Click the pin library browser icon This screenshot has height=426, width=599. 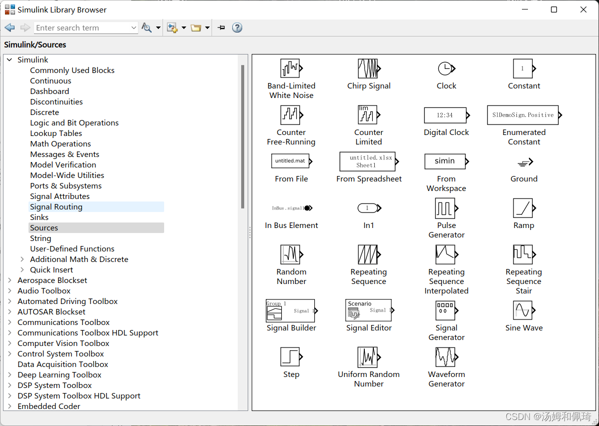point(221,27)
